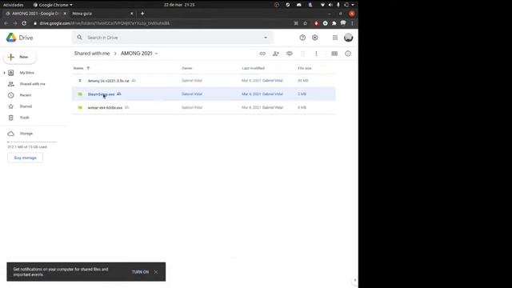
Task: Open clock showing 22 de mar 21:25
Action: point(179,5)
